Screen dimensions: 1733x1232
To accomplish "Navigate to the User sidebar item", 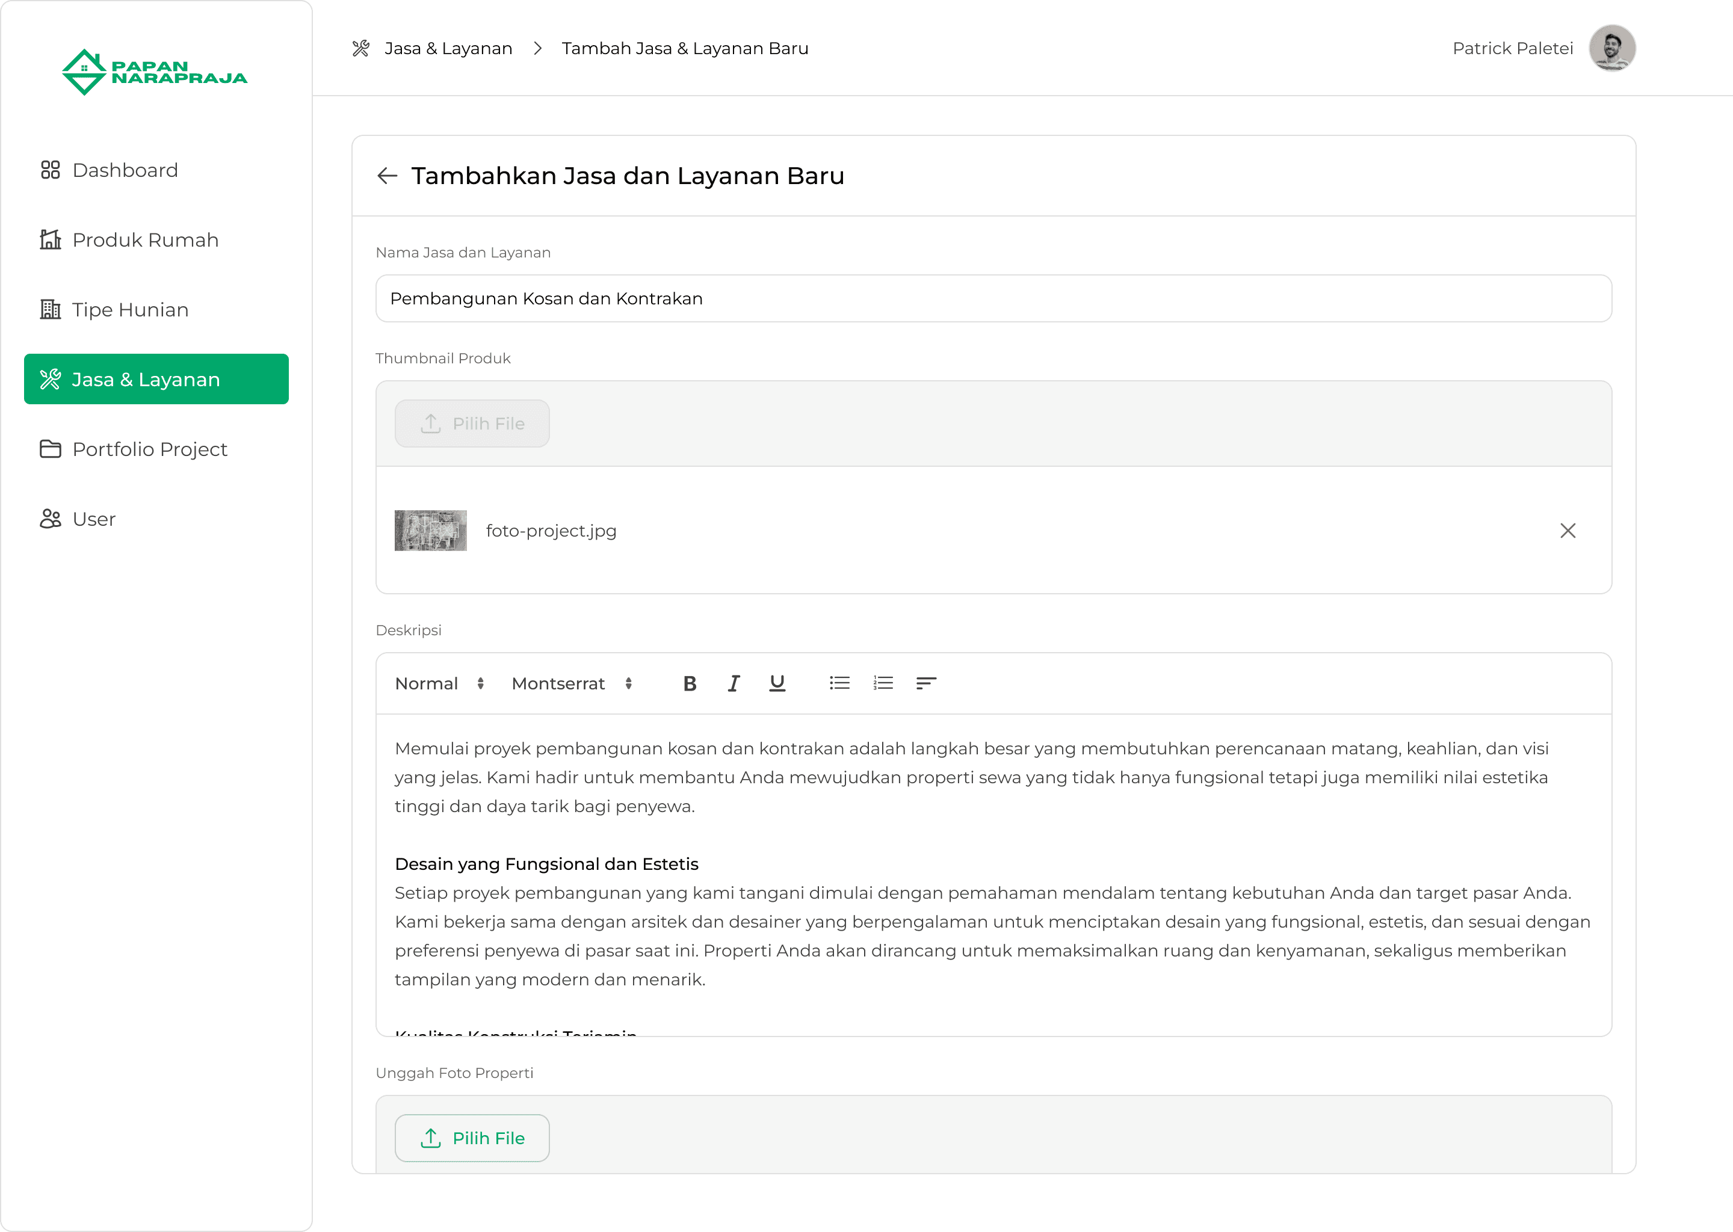I will [93, 519].
